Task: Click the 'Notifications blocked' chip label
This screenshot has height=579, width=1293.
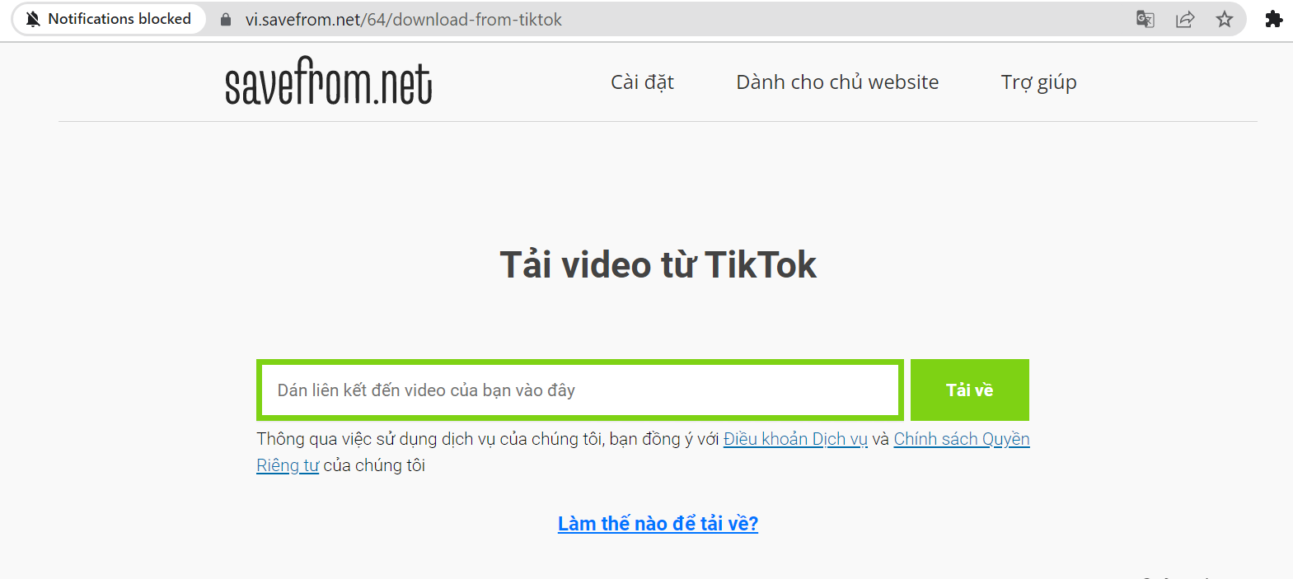Action: [119, 19]
